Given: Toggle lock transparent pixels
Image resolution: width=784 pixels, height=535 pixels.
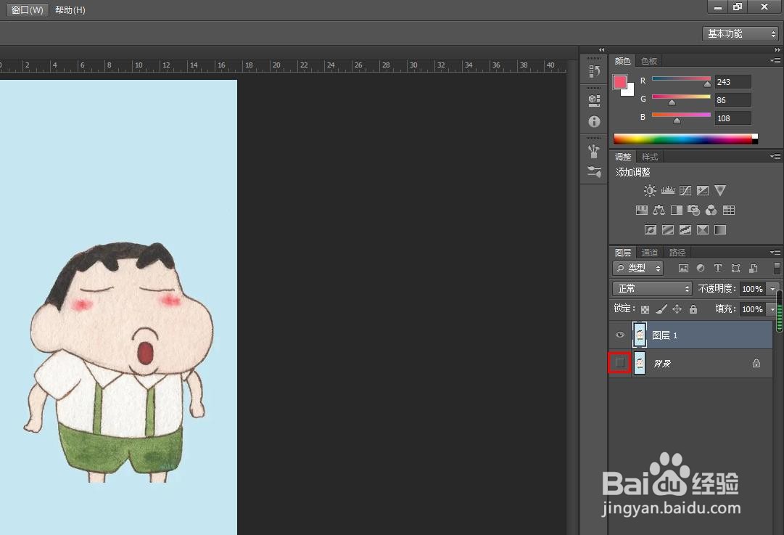Looking at the screenshot, I should pos(645,309).
